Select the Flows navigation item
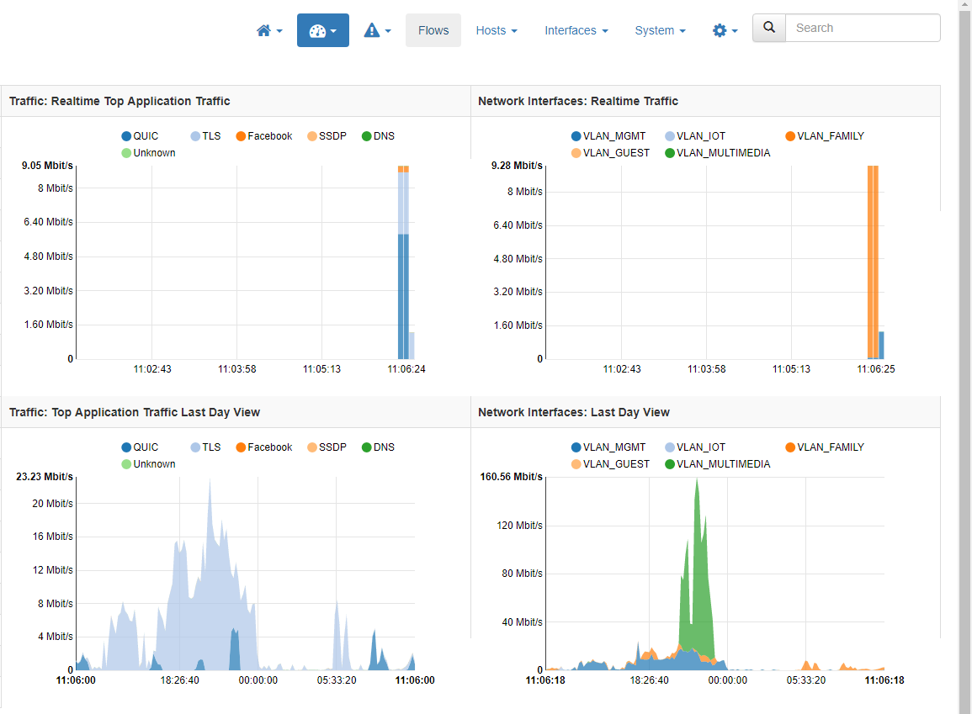972x714 pixels. 433,29
